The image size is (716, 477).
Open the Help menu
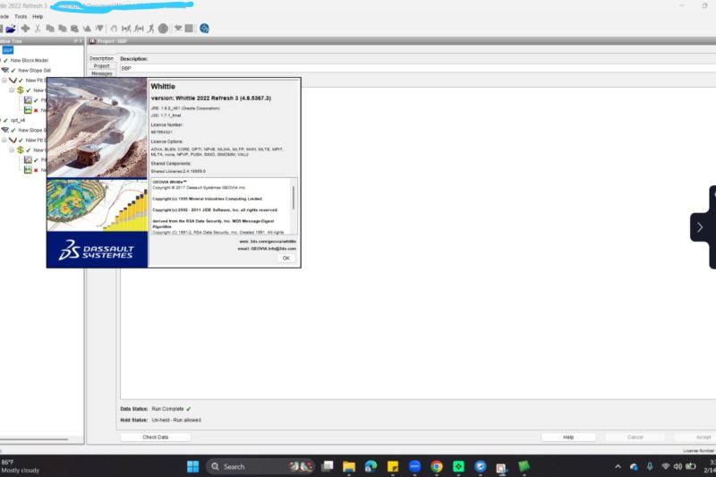click(38, 16)
